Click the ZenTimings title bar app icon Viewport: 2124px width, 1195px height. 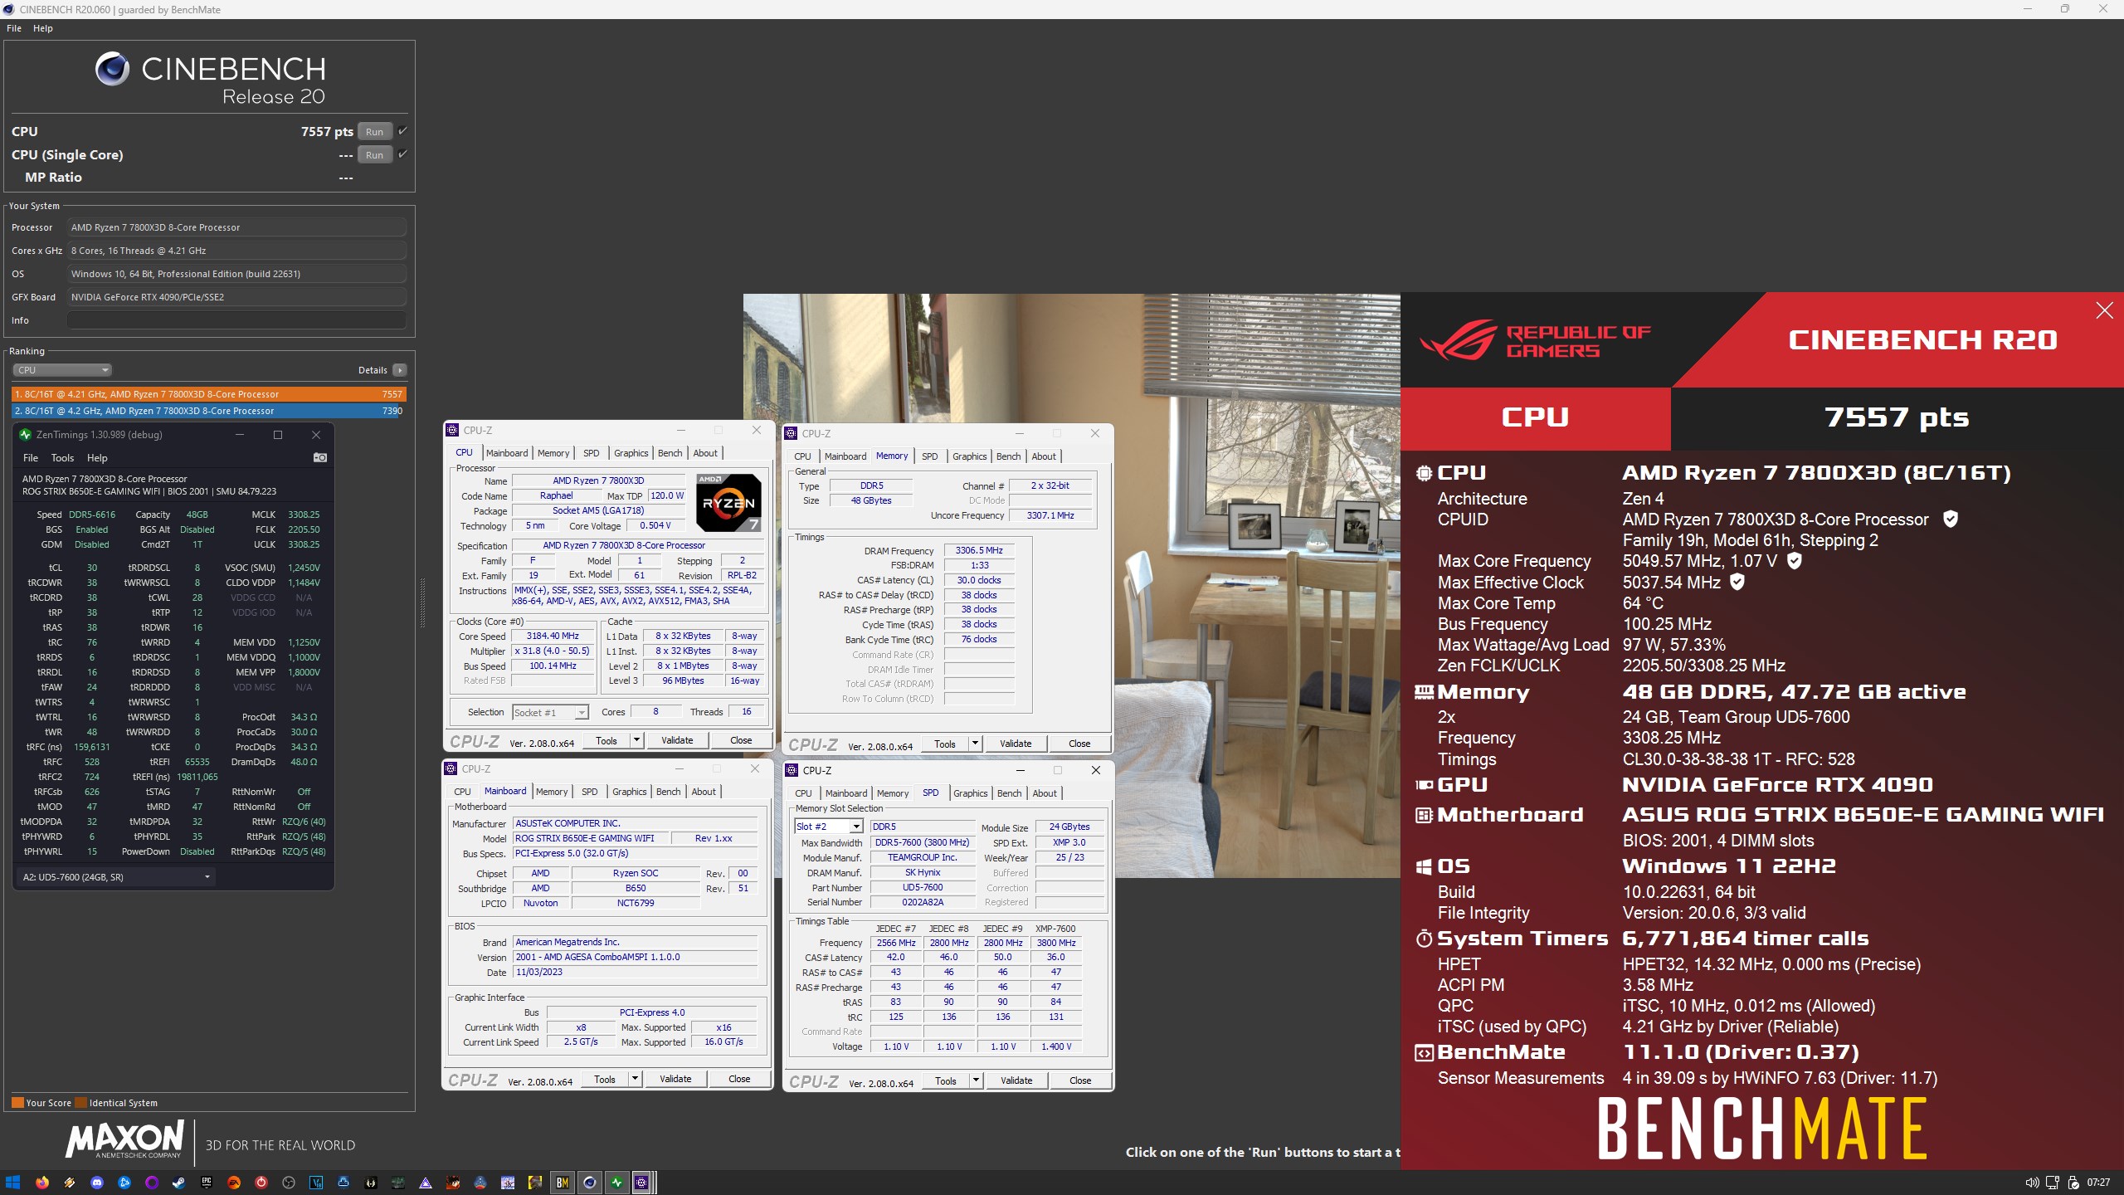[x=25, y=434]
